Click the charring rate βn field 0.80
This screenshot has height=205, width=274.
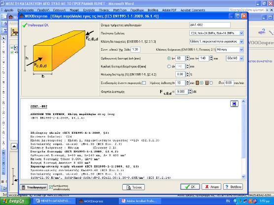229,83
